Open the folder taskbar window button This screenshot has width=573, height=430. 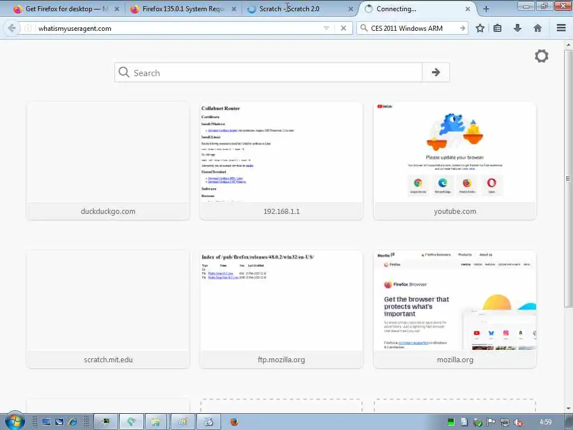[156, 422]
